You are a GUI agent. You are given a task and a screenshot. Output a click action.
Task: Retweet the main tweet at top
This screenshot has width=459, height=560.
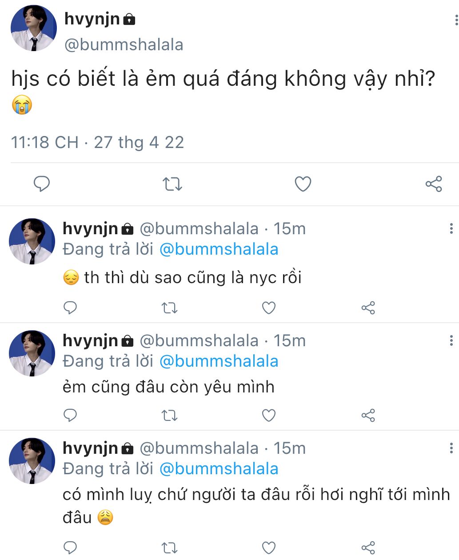pos(172,184)
